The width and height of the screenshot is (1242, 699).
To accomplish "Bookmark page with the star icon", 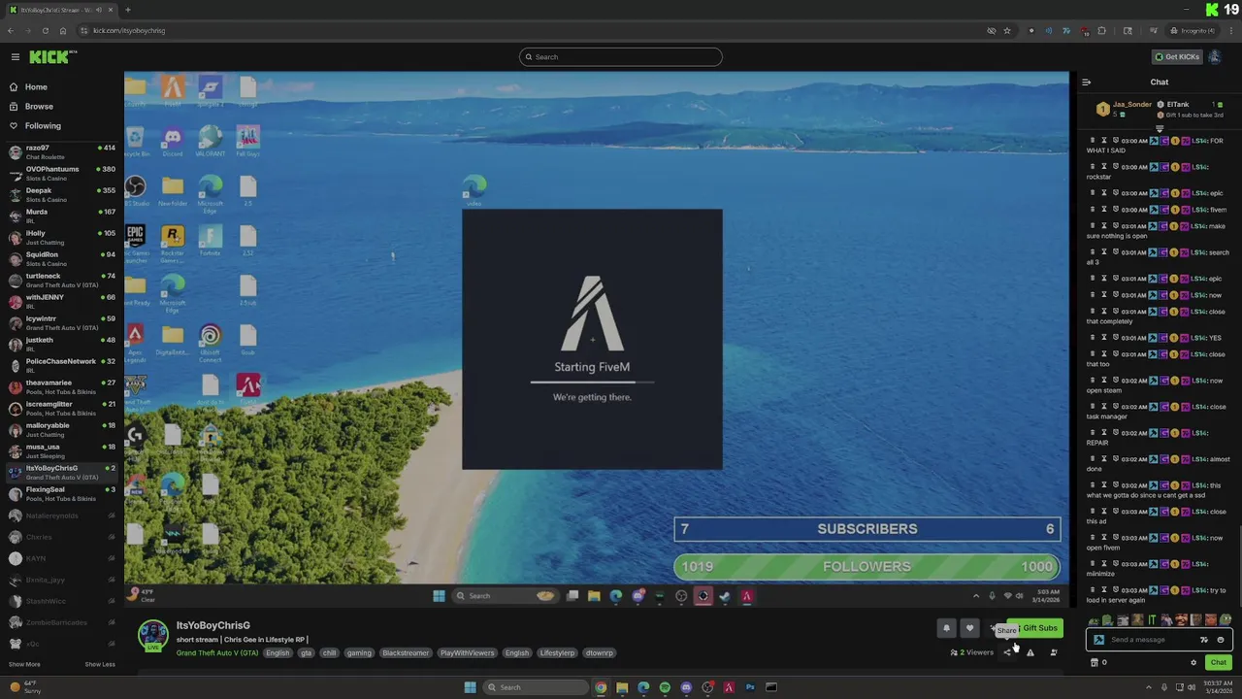I will (1007, 31).
